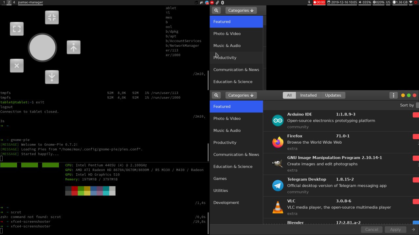Select Education & Science in the lower sidebar

click(236, 166)
